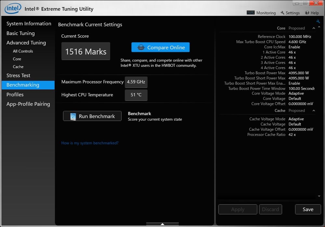
Task: Click the HWBOT robot icon on Compare Online
Action: point(141,47)
